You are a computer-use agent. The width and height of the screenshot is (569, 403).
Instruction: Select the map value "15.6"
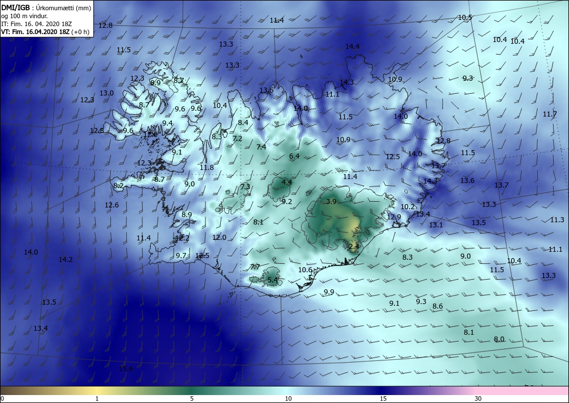126,368
